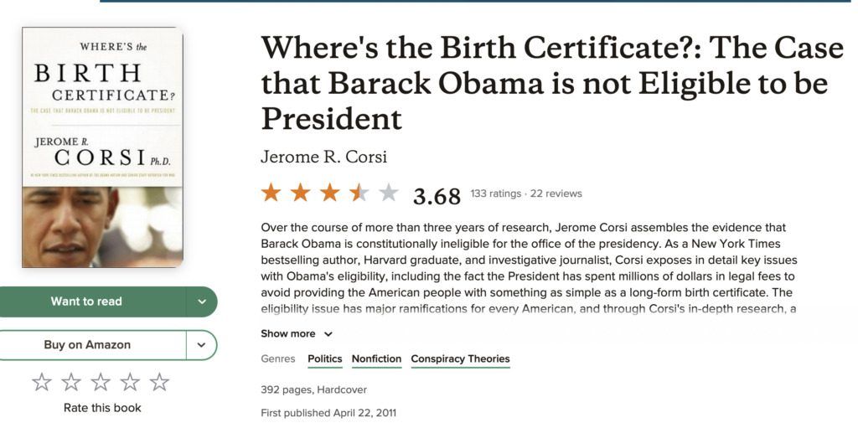Viewport: 858px width, 428px height.
Task: Rate the book five stars
Action: (159, 383)
